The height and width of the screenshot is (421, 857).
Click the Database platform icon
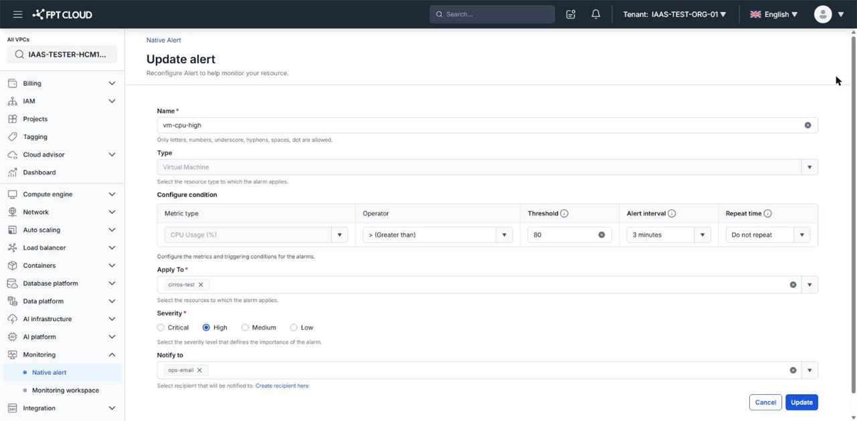click(x=12, y=283)
